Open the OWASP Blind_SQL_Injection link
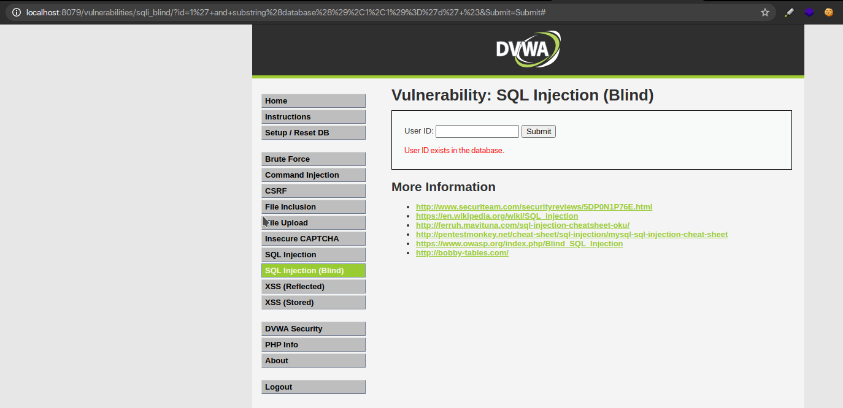The width and height of the screenshot is (843, 408). point(519,244)
